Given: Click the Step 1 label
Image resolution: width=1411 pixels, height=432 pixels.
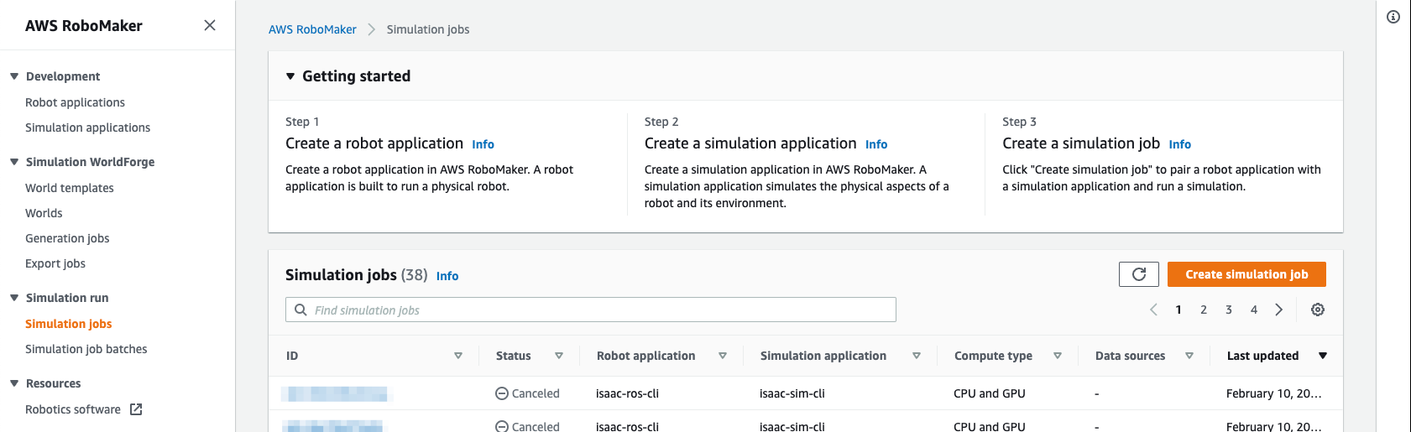Looking at the screenshot, I should click(x=302, y=122).
